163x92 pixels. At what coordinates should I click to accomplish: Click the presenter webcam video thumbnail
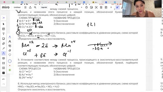point(142,8)
